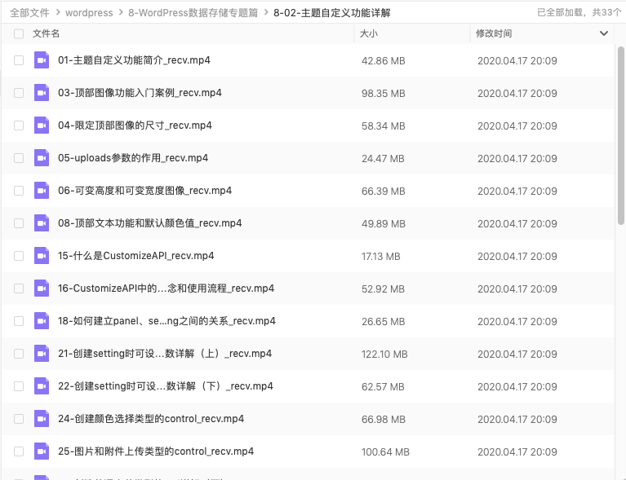Open file 21-创建setting时可设…数详解（上）_recv.mp4

(165, 354)
